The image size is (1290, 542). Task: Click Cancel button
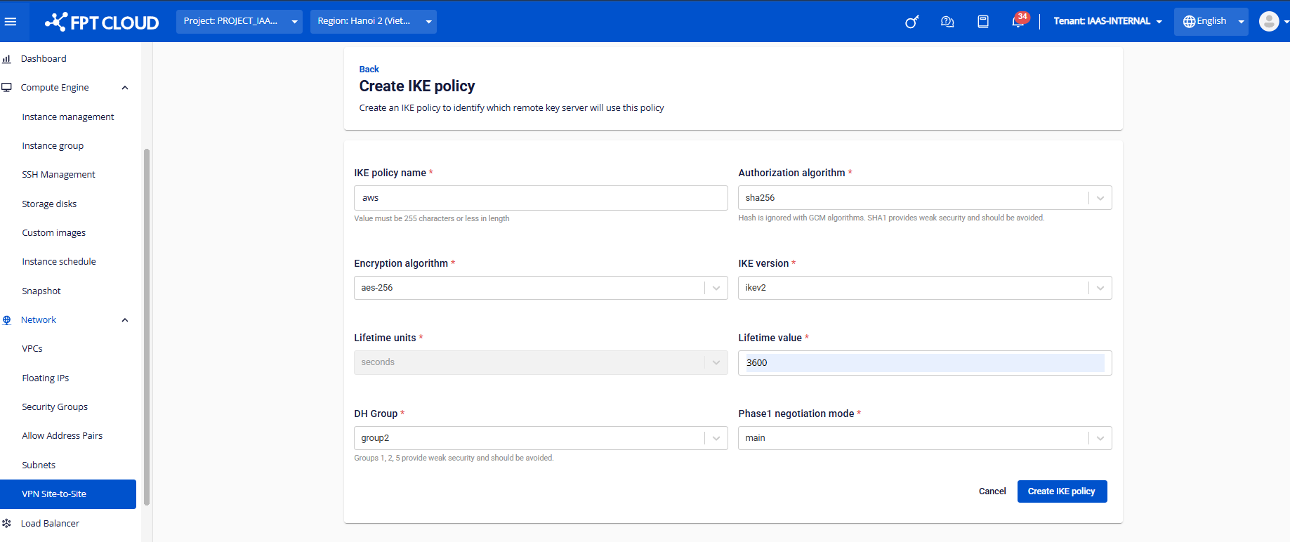[992, 491]
